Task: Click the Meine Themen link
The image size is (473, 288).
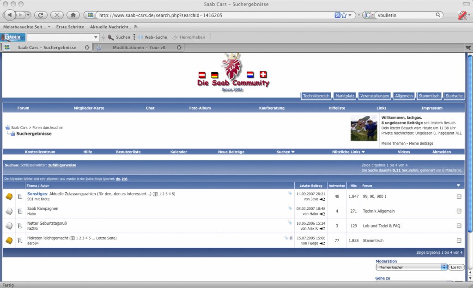Action: [393, 143]
